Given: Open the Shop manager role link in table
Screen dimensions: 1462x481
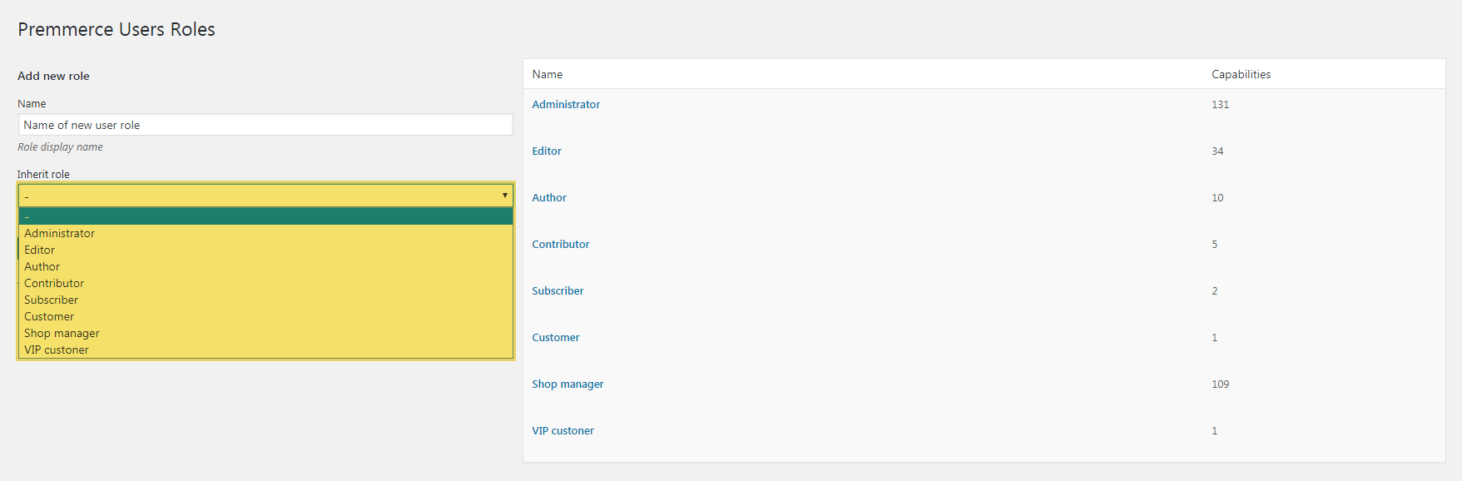Looking at the screenshot, I should click(x=567, y=384).
